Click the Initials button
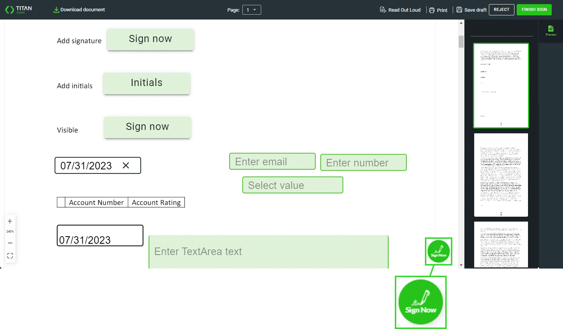563x329 pixels. point(146,83)
